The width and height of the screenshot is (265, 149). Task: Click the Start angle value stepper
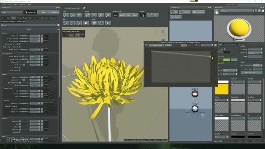point(39,56)
